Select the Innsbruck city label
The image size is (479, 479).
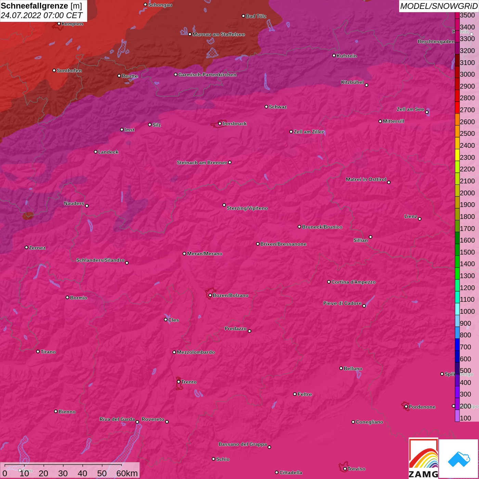[x=234, y=124]
